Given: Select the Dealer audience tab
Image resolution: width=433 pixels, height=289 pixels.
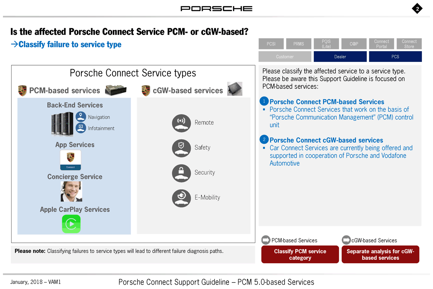Looking at the screenshot, I should coord(340,57).
